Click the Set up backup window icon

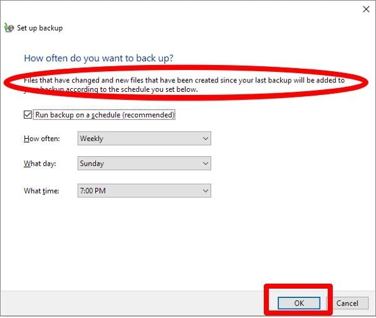9,27
